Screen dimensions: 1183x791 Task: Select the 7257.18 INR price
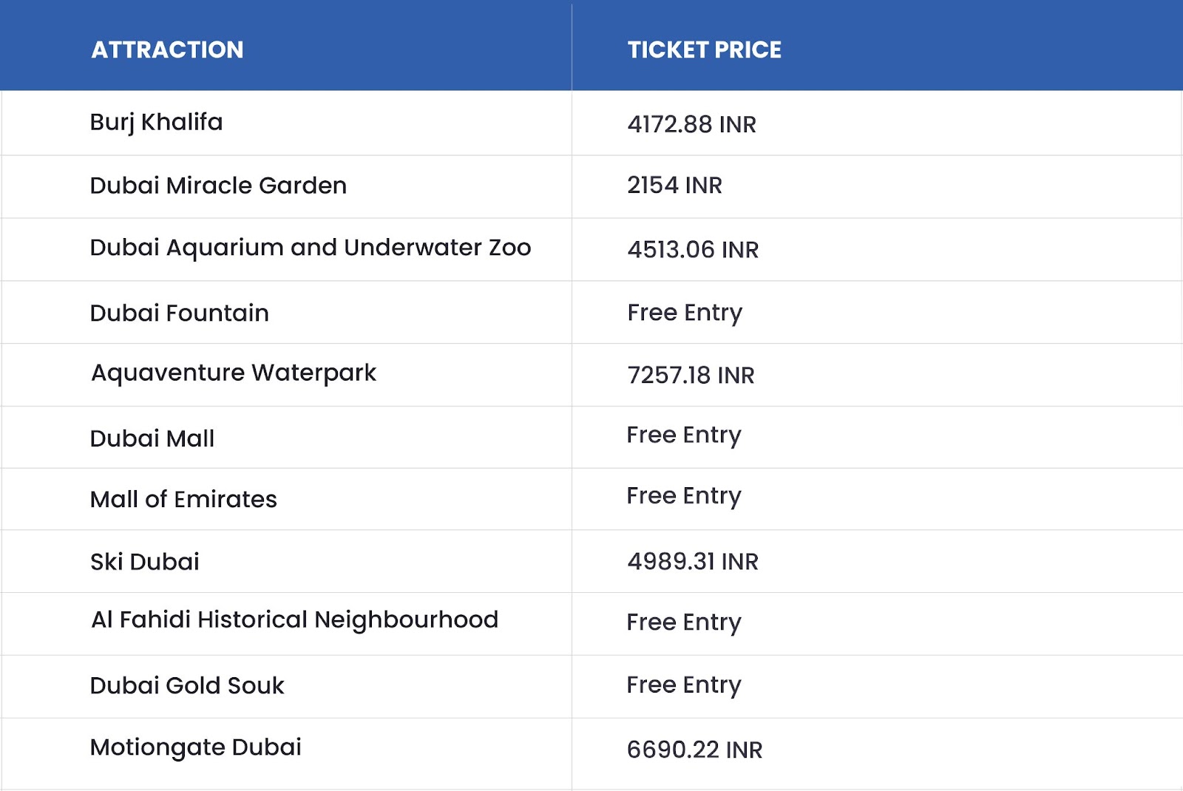(691, 375)
